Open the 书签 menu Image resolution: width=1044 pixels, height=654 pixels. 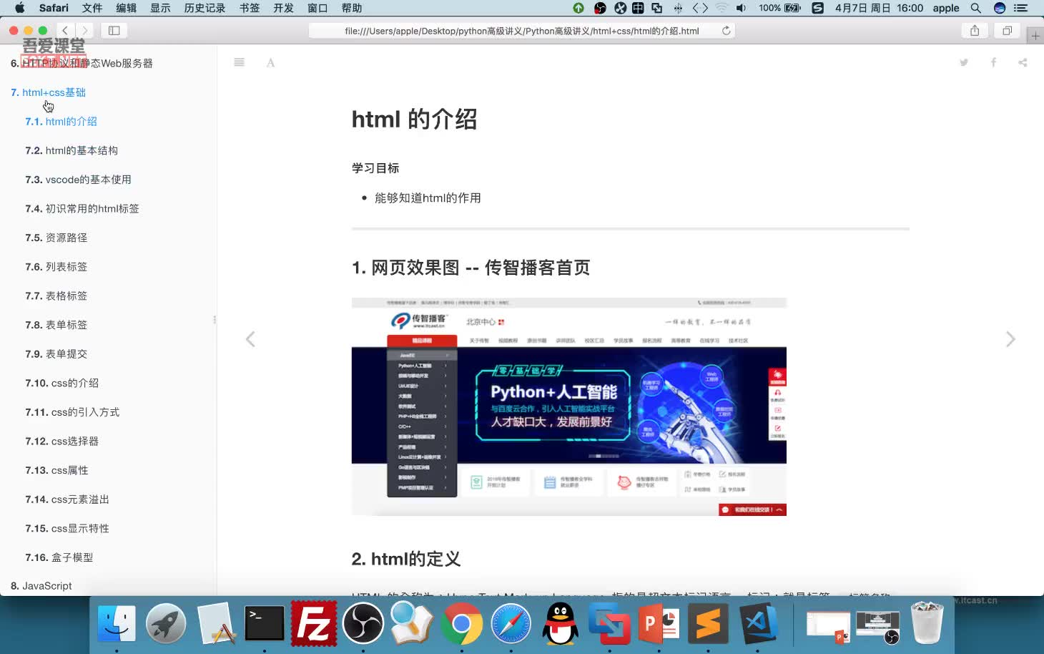coord(249,8)
